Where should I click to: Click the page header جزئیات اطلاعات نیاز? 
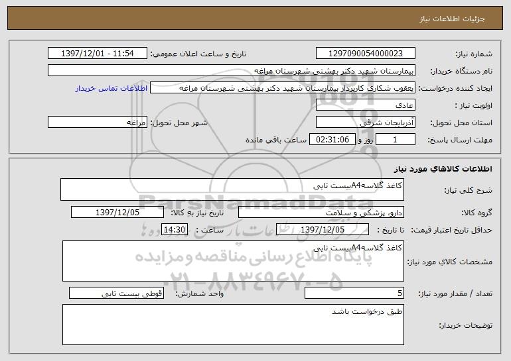452,19
